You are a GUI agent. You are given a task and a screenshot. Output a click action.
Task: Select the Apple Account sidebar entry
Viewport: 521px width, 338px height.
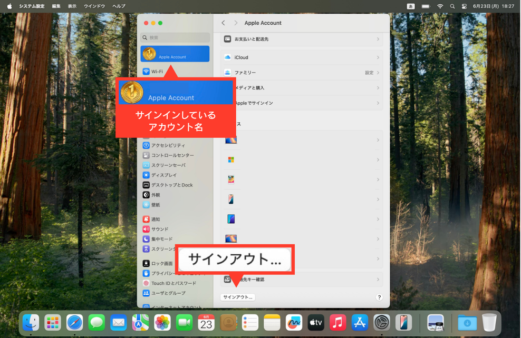(x=175, y=54)
